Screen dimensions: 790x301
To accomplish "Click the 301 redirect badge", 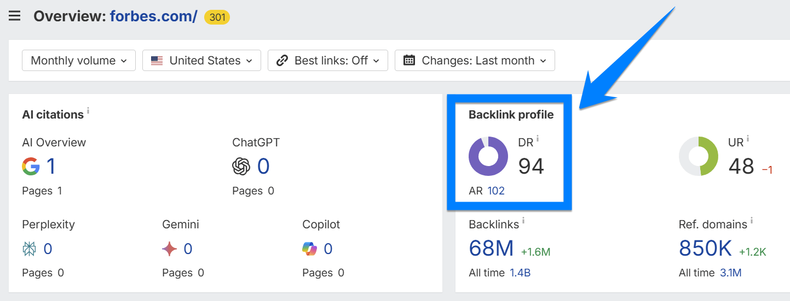I will (217, 17).
